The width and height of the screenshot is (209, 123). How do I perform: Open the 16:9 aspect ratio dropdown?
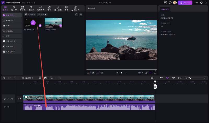(x=140, y=73)
